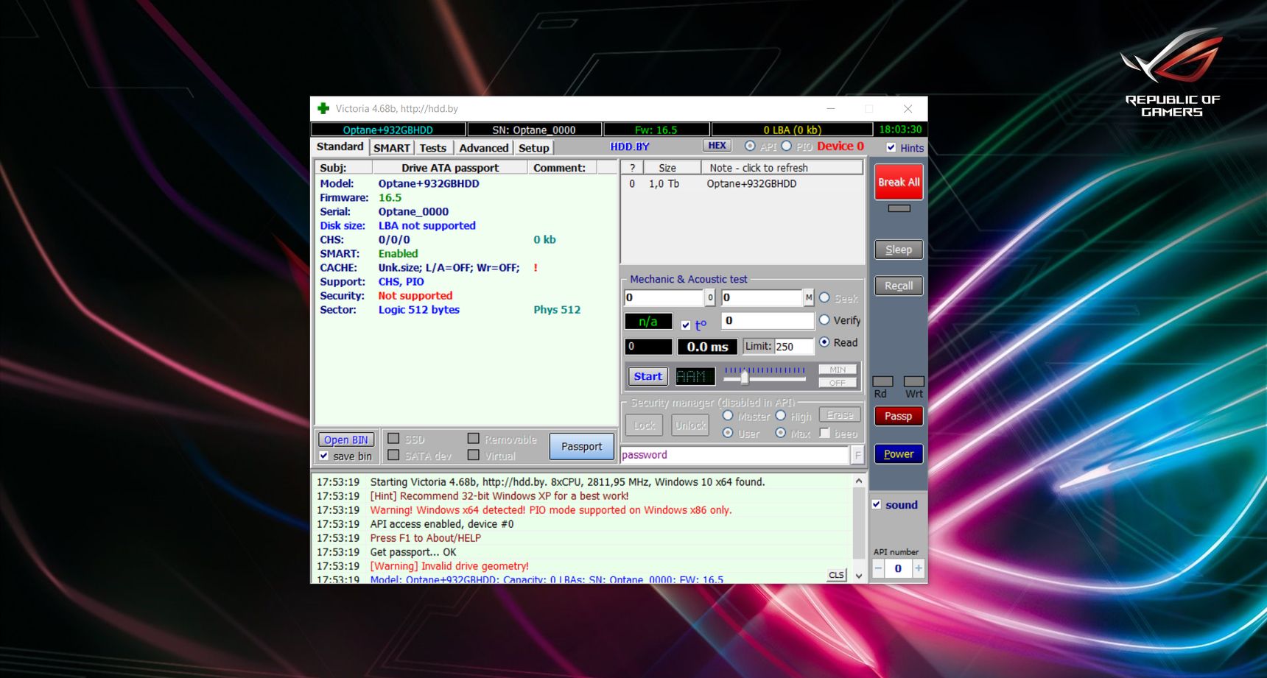Select the API mode radio button

tap(750, 146)
